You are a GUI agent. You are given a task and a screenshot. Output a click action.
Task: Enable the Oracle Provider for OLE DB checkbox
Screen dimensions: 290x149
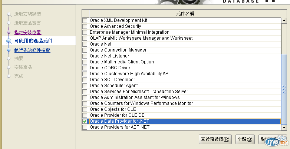(x=85, y=115)
